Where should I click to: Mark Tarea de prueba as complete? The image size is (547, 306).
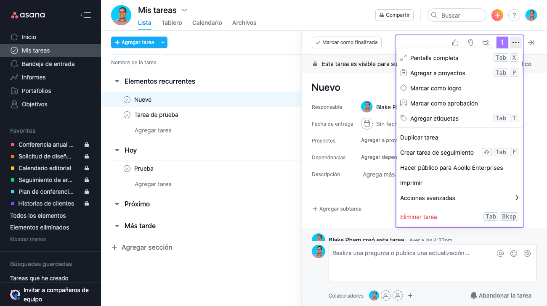tap(127, 115)
